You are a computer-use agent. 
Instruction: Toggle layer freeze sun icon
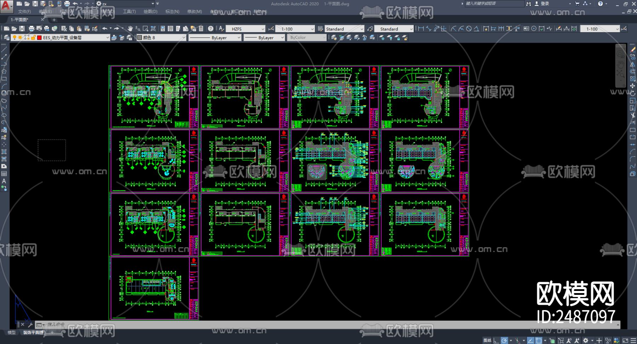pos(21,37)
